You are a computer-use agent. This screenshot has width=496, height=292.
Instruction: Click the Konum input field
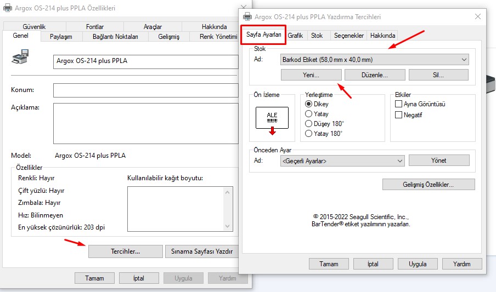(146, 90)
